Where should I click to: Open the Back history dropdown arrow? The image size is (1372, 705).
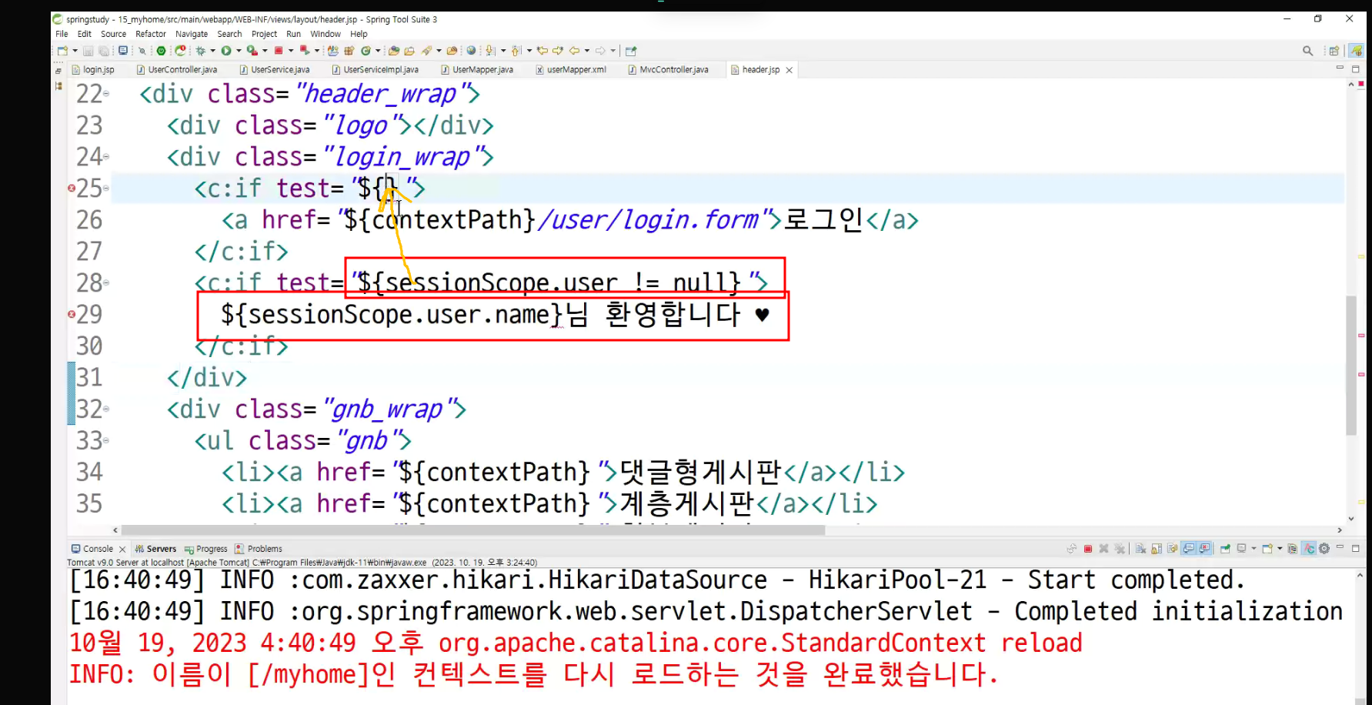tap(587, 51)
